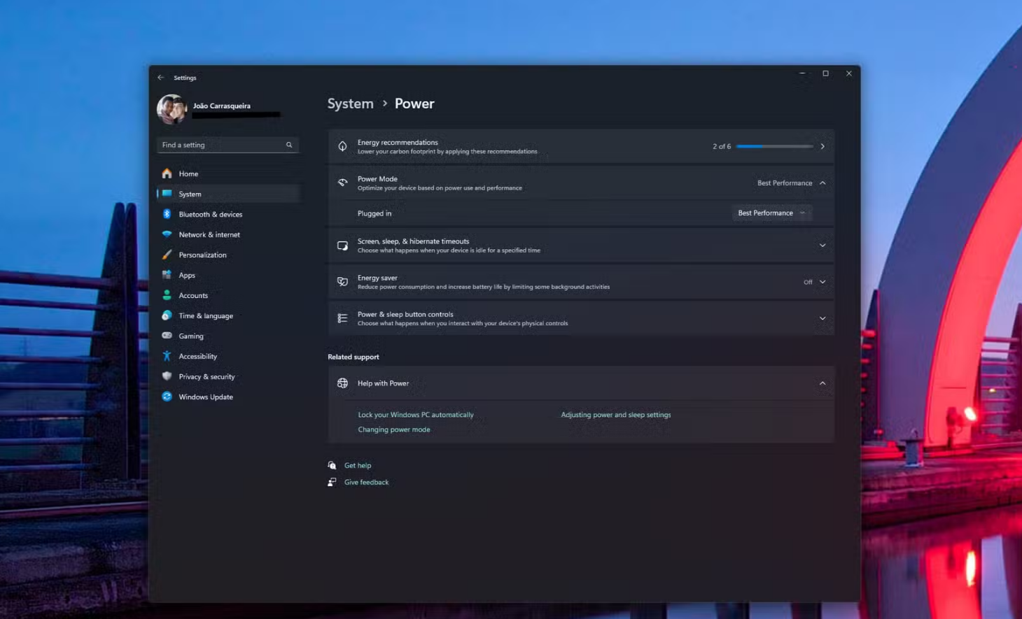Click the Plugged in label
Screen dimensions: 1022x619
pyautogui.click(x=374, y=213)
